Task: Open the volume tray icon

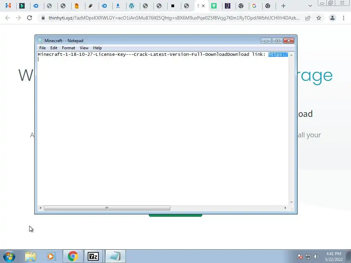Action: [316, 256]
